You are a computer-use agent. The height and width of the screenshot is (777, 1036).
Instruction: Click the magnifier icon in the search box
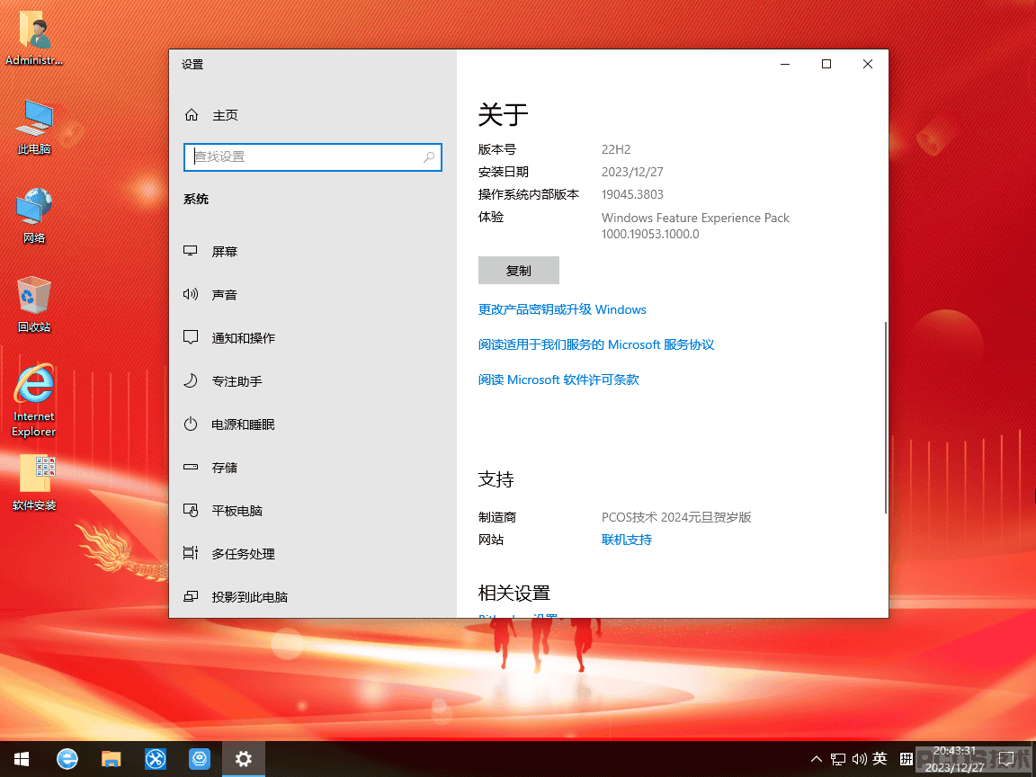(x=429, y=157)
